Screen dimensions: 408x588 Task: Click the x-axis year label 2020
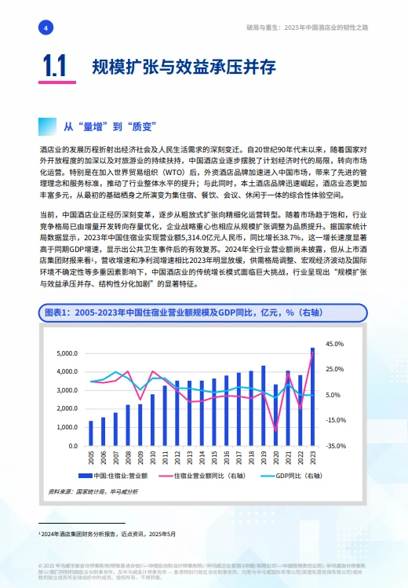click(x=275, y=458)
